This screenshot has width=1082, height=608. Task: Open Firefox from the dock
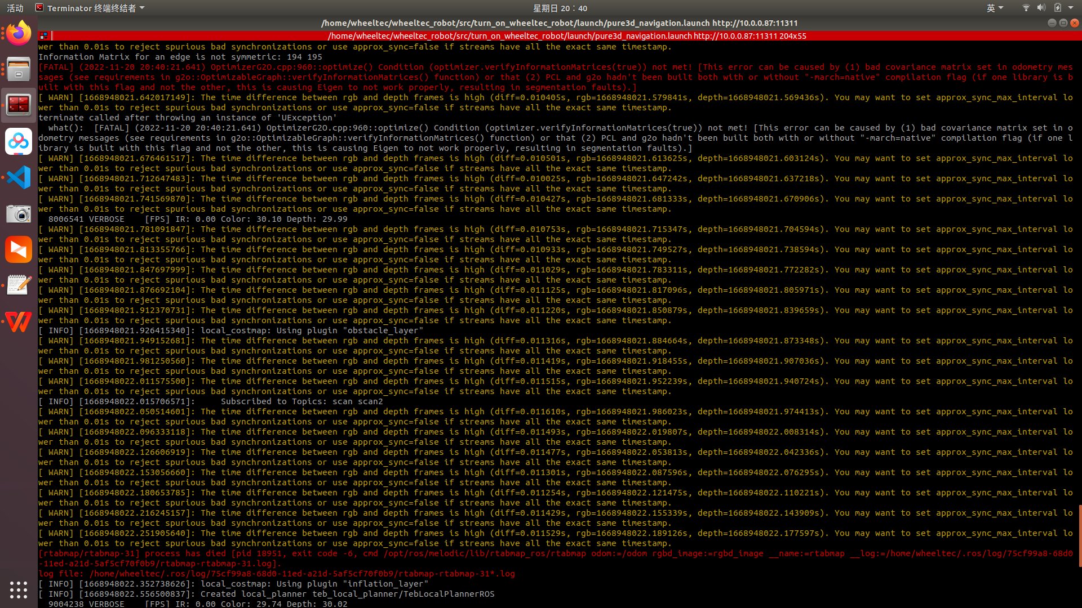(19, 34)
